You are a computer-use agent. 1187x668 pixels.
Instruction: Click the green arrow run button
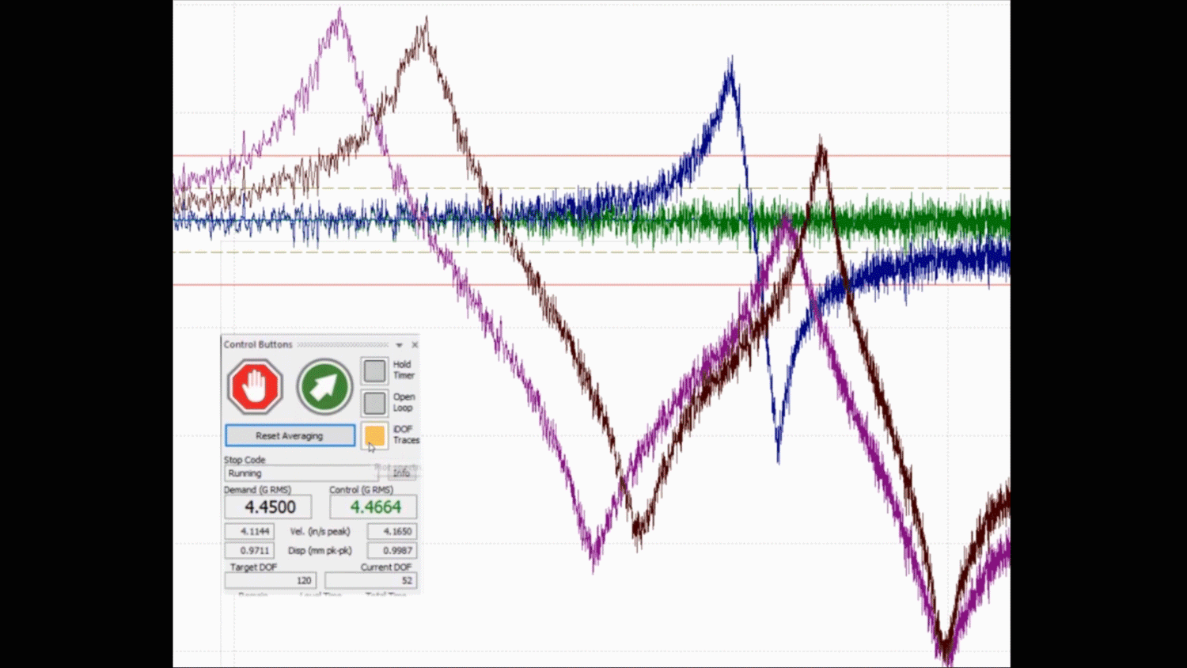324,386
